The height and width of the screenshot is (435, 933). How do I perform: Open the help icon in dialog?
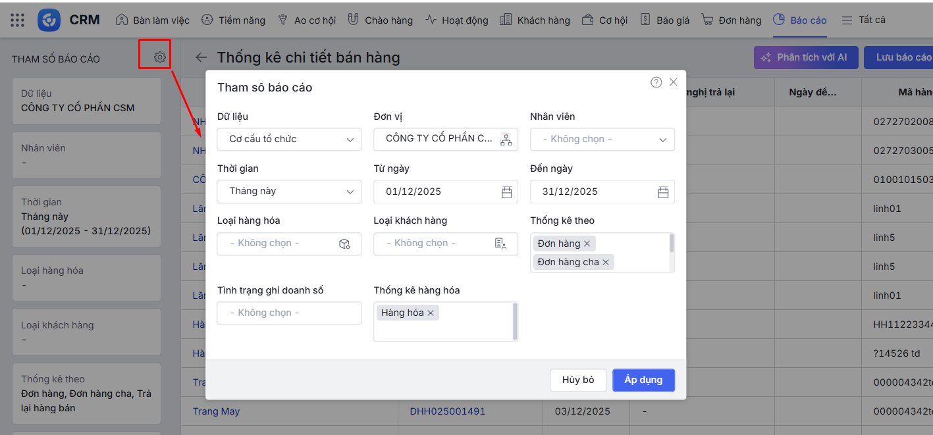click(x=656, y=82)
